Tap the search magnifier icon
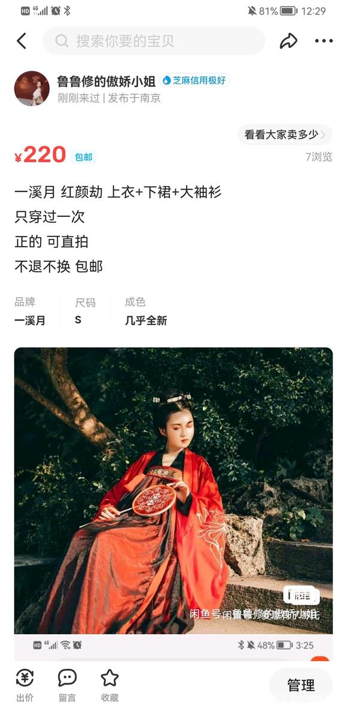 pos(62,41)
